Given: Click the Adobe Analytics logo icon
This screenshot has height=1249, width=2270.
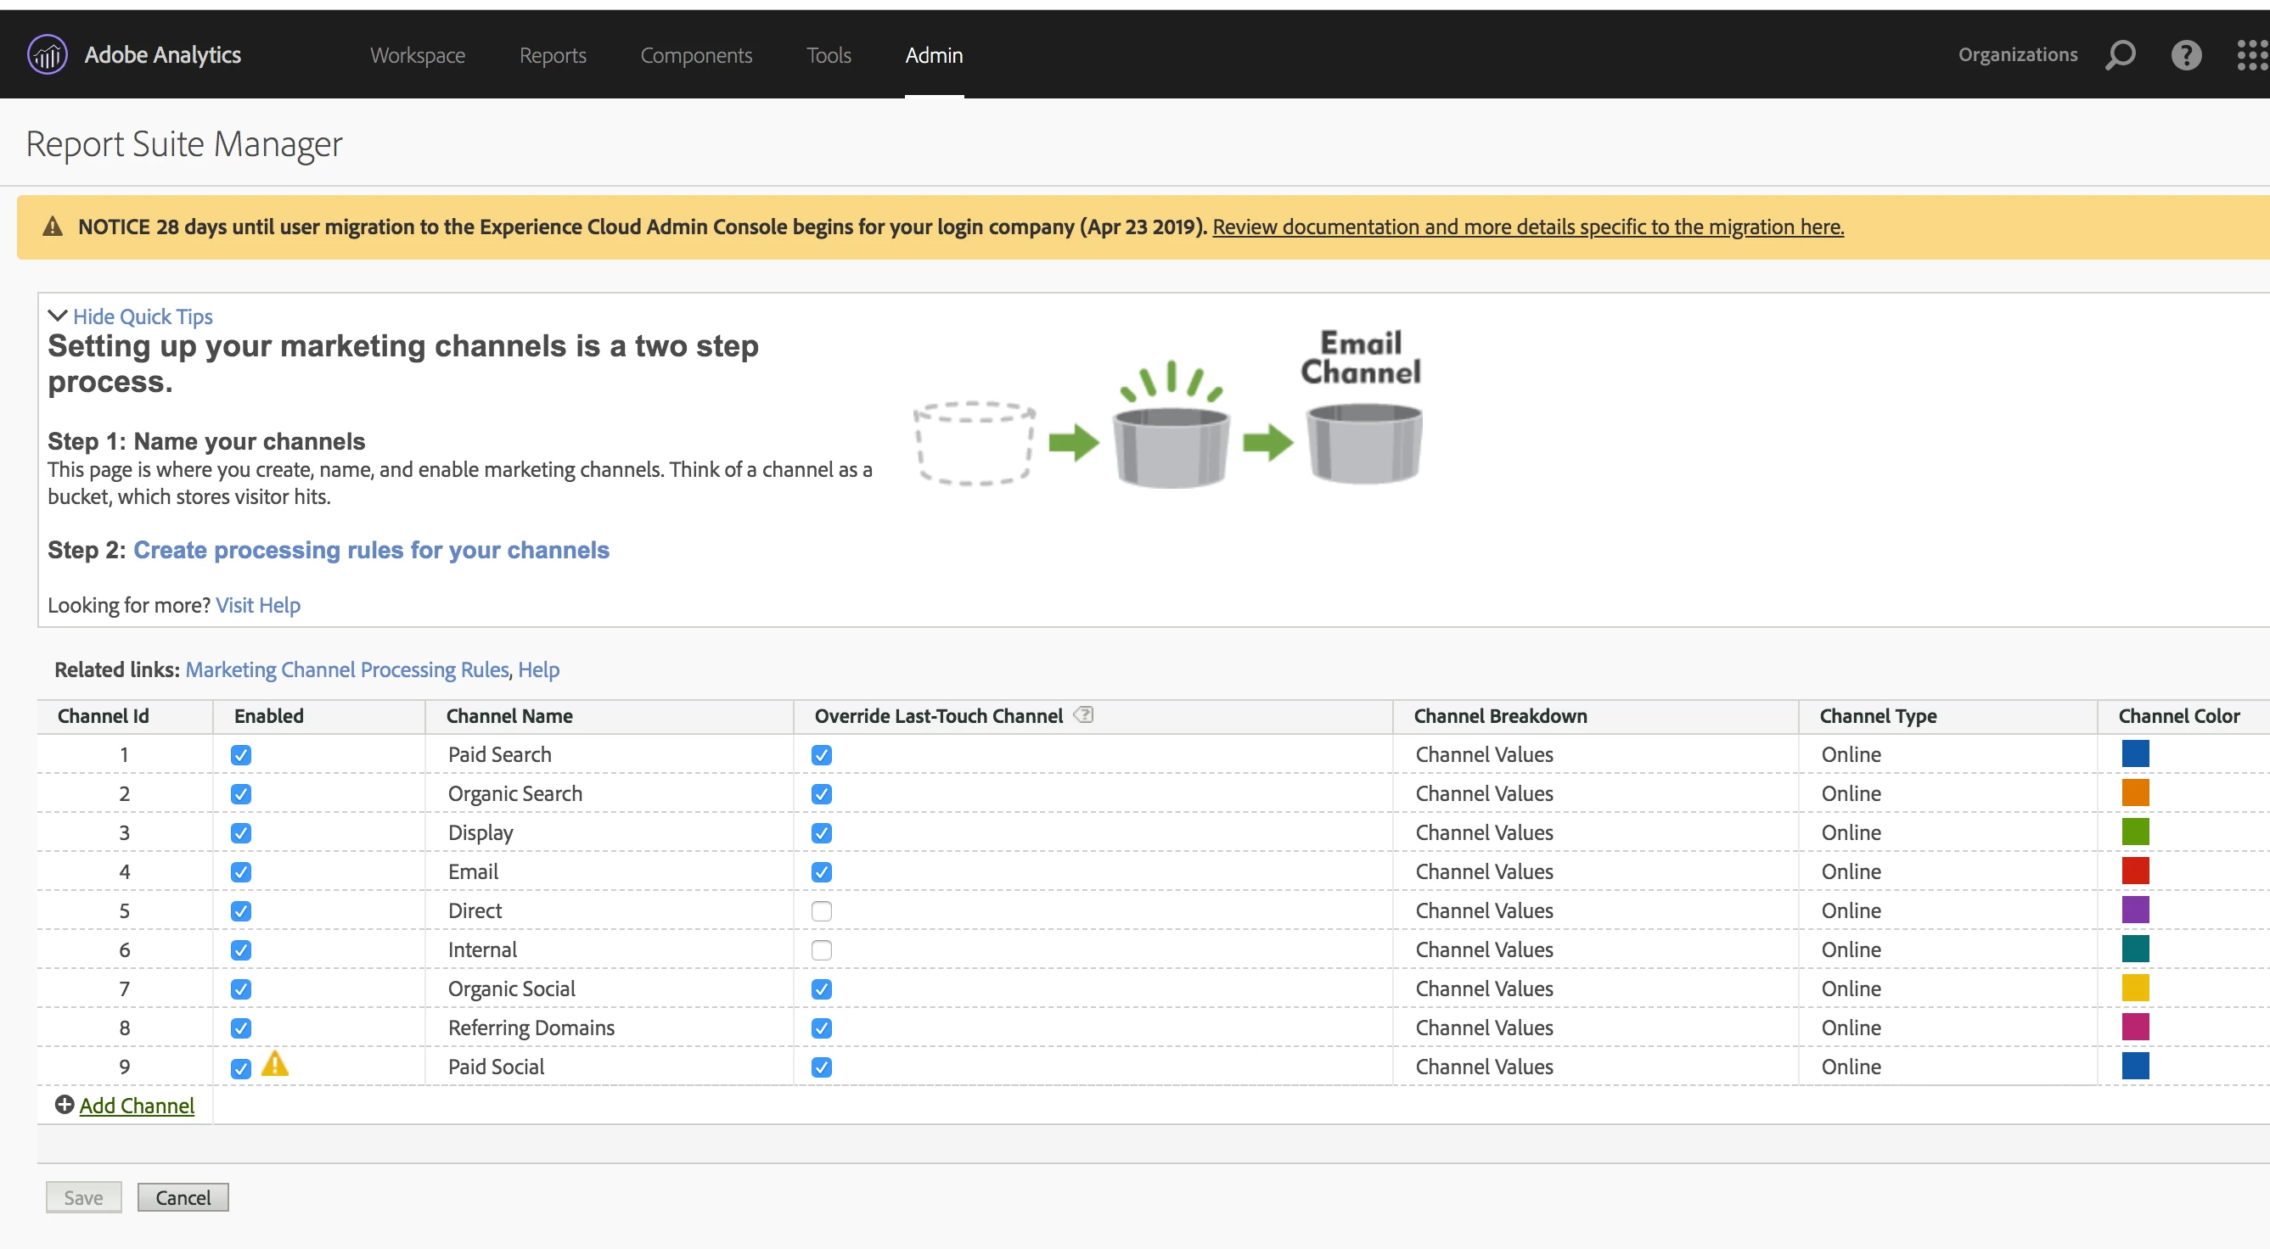Looking at the screenshot, I should (48, 54).
